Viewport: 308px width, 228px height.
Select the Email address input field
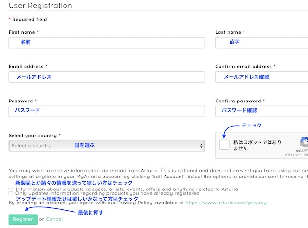point(106,77)
